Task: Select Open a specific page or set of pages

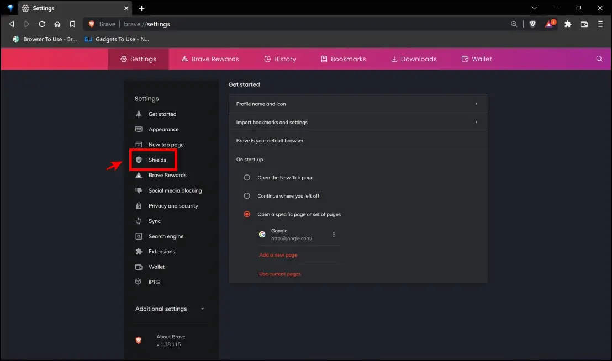Action: pyautogui.click(x=247, y=214)
